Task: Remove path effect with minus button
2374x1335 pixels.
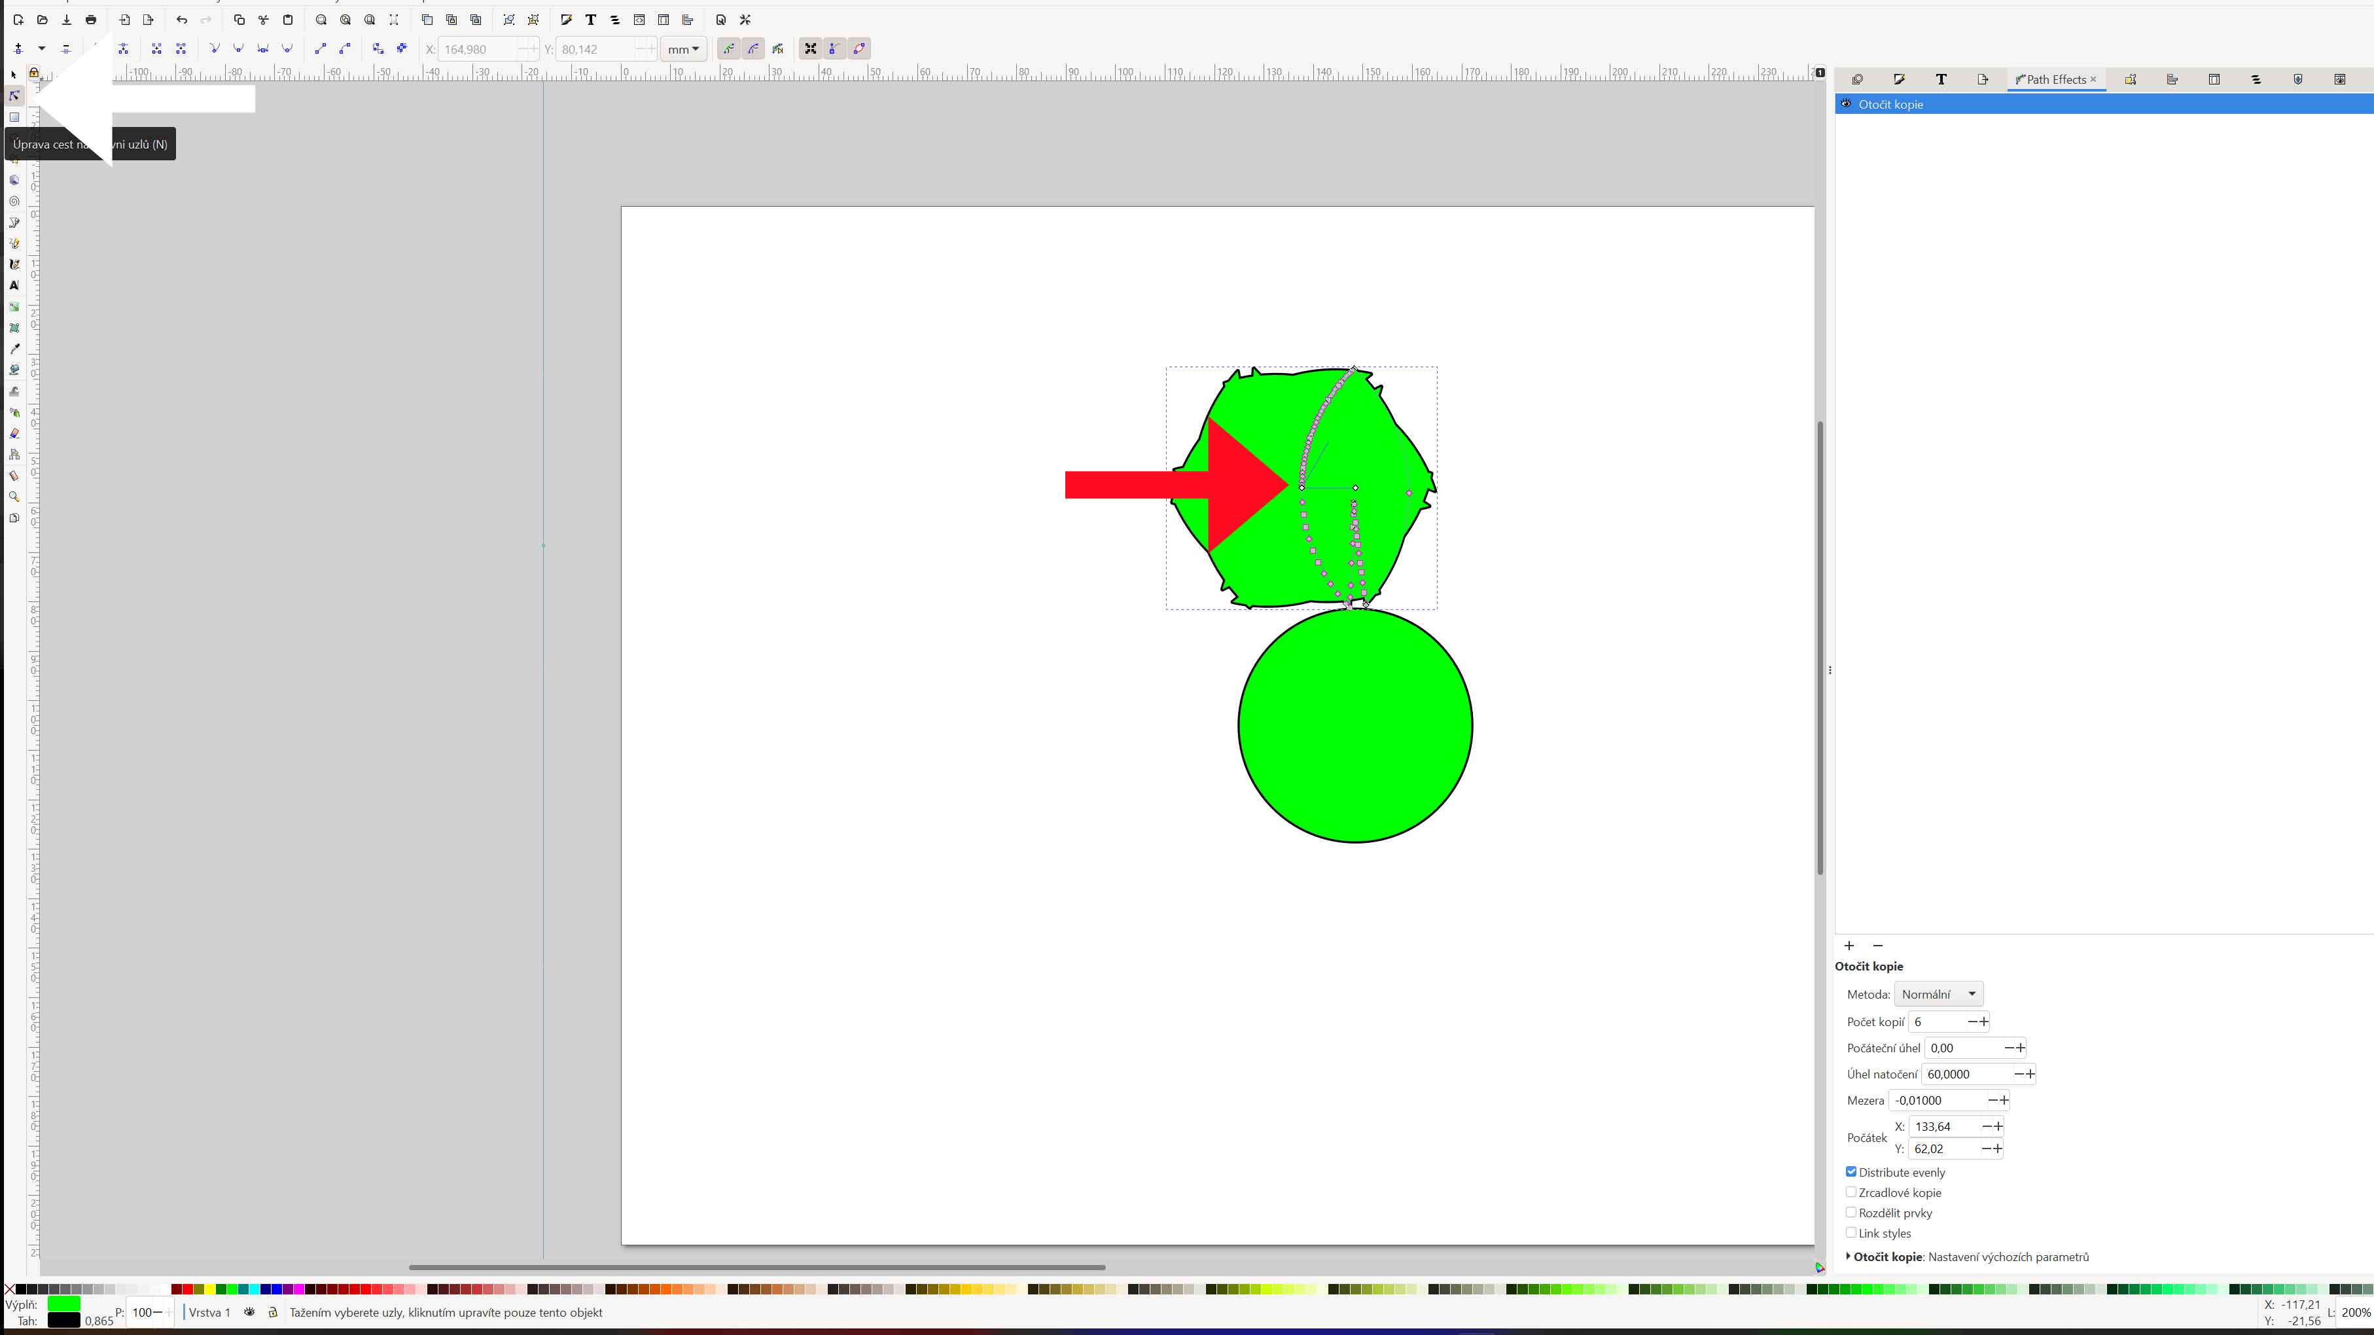Action: pos(1877,946)
